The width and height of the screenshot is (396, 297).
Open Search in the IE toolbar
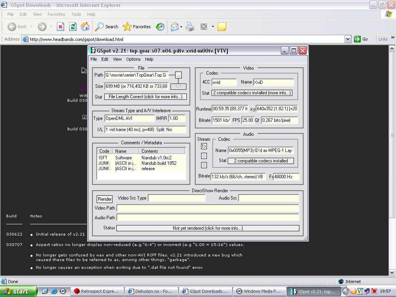106,27
